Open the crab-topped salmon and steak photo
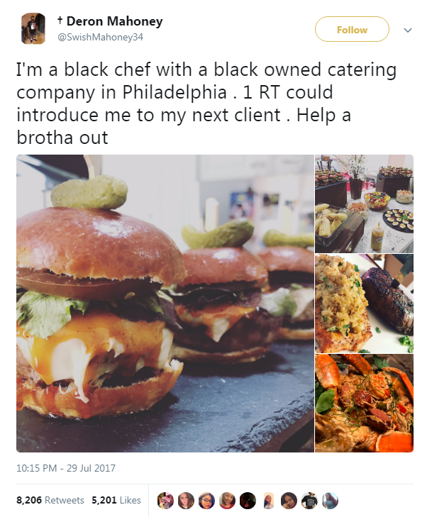432x517 pixels. click(x=364, y=304)
